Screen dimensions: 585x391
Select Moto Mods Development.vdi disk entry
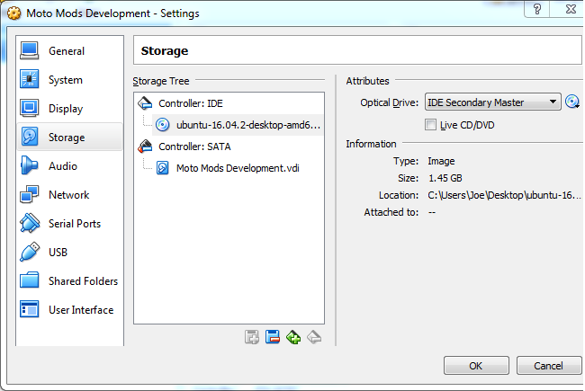pyautogui.click(x=238, y=168)
